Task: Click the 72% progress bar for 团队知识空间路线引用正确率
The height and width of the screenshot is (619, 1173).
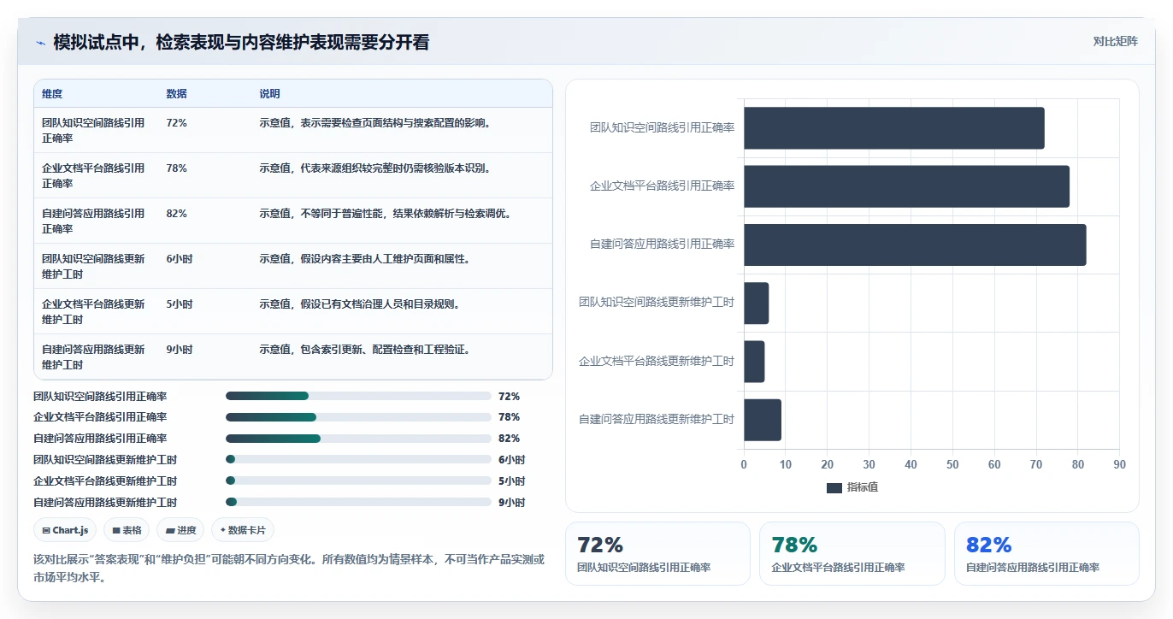Action: 358,396
